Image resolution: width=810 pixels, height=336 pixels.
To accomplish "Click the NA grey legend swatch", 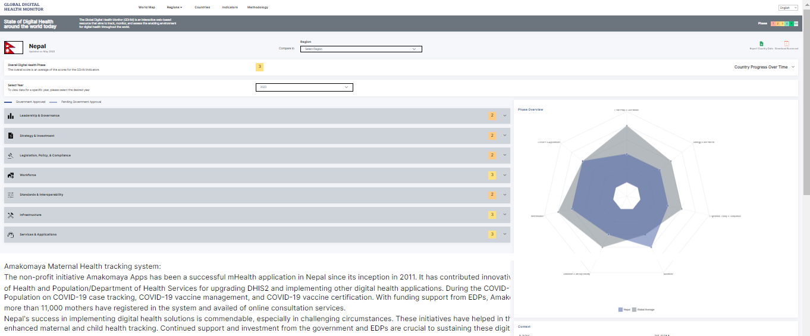I will (x=796, y=23).
